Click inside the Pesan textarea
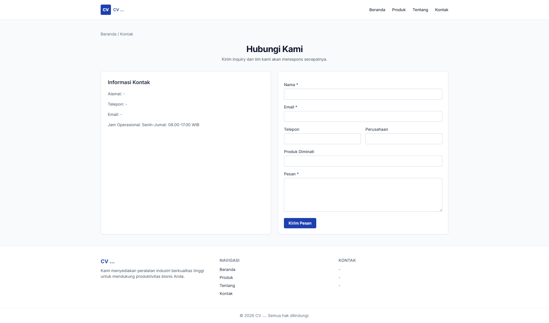Viewport: 549px width, 323px height. (363, 195)
